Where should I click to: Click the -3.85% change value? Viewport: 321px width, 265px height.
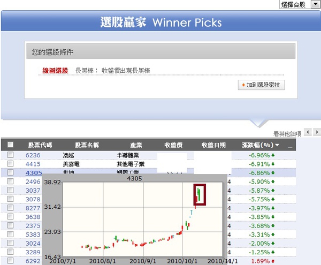point(259,217)
